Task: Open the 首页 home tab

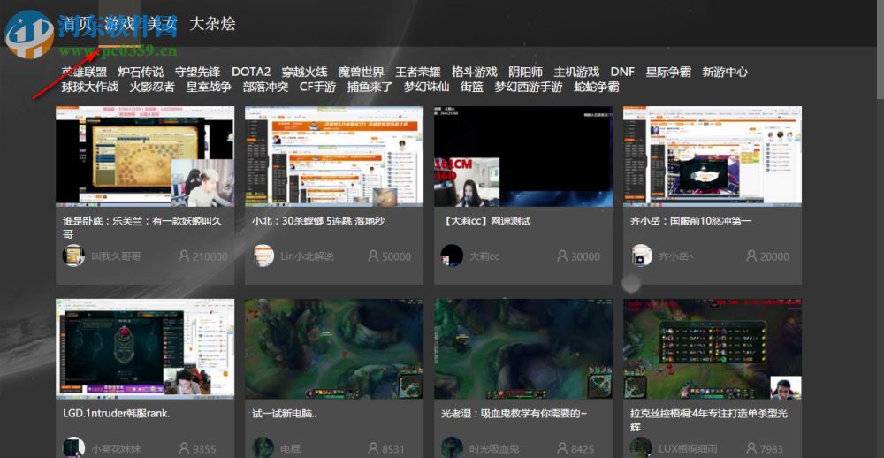Action: click(x=76, y=24)
